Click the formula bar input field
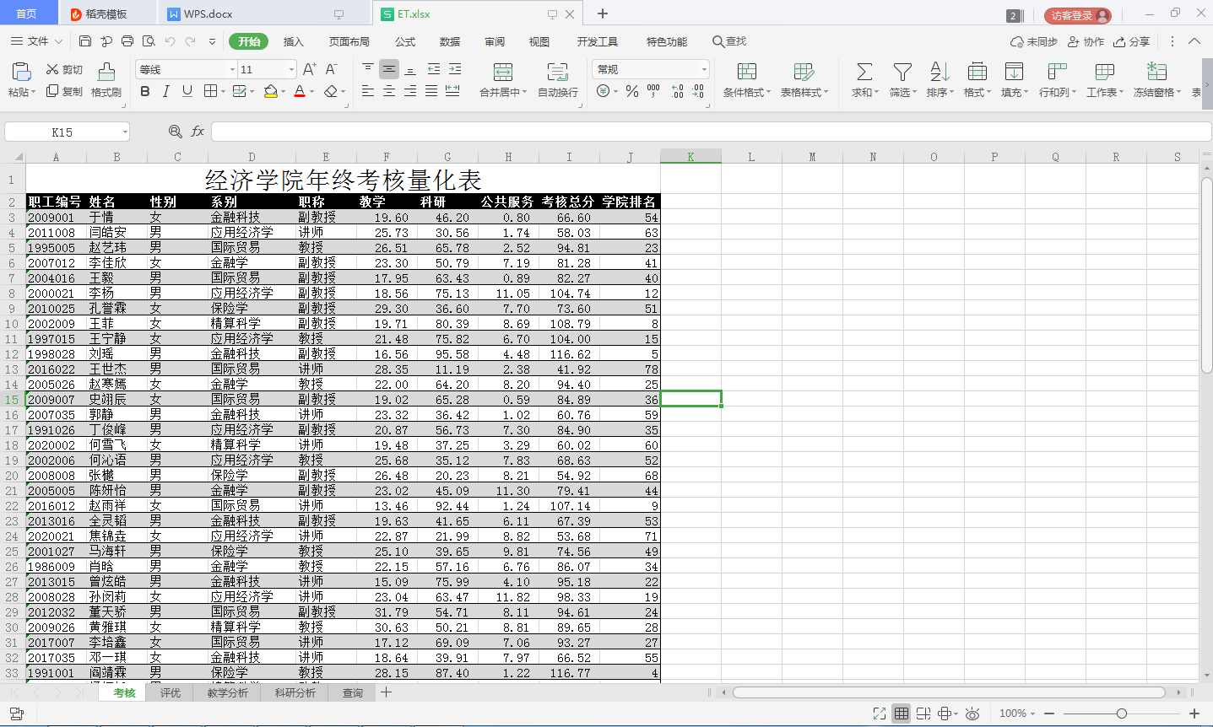This screenshot has height=727, width=1213. click(711, 132)
